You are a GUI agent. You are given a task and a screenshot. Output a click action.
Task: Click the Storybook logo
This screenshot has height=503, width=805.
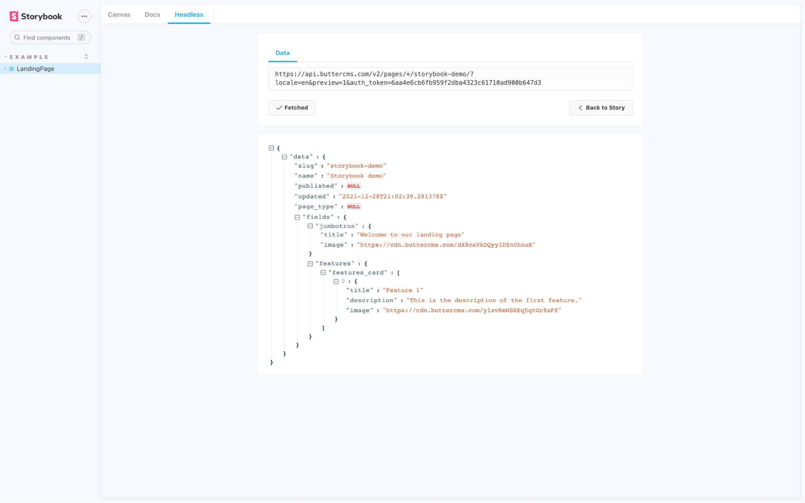(36, 16)
